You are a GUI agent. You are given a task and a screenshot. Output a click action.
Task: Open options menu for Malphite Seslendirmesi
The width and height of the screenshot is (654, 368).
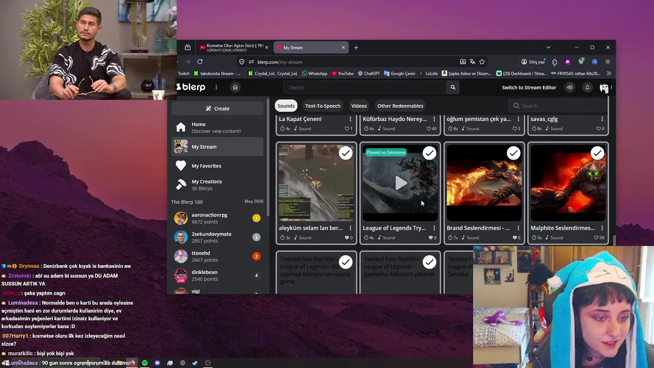(x=602, y=228)
